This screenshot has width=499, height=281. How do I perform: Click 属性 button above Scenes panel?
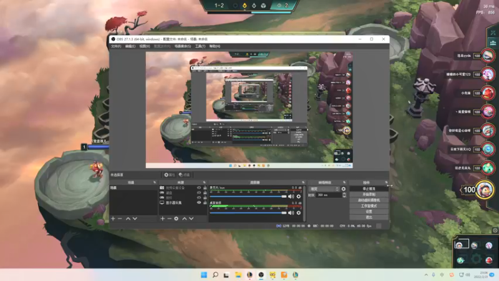[169, 175]
